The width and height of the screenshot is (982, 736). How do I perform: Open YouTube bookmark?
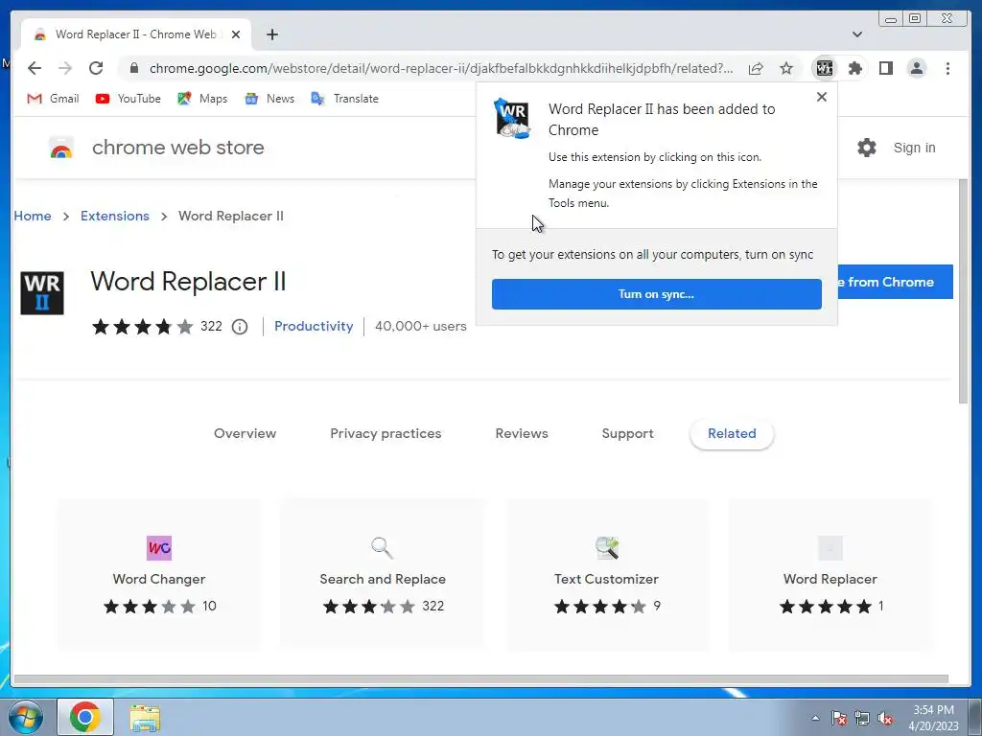[129, 99]
